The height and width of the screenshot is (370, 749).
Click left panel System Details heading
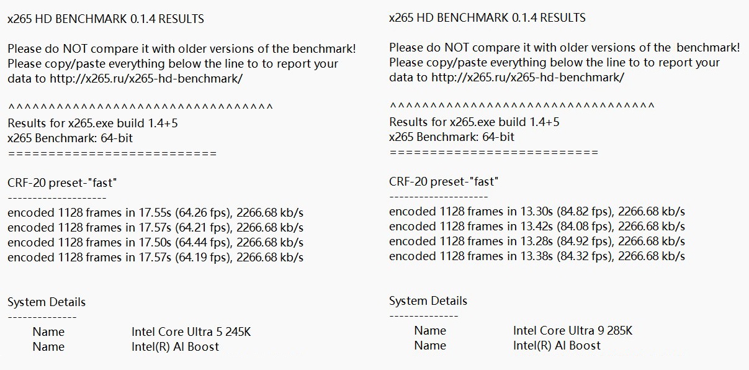pyautogui.click(x=47, y=302)
